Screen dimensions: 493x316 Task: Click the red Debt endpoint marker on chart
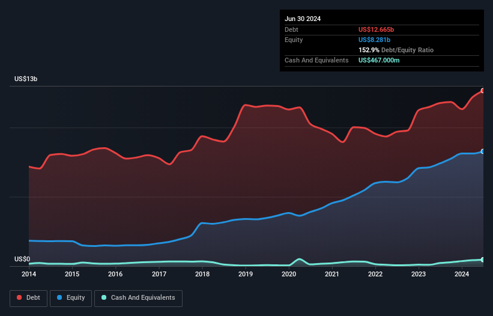[483, 90]
